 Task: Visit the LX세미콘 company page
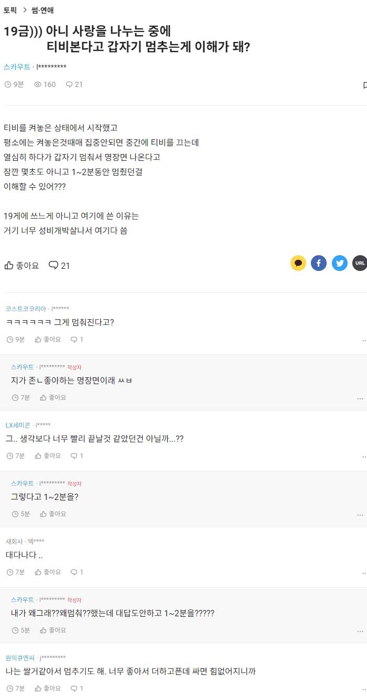click(18, 424)
